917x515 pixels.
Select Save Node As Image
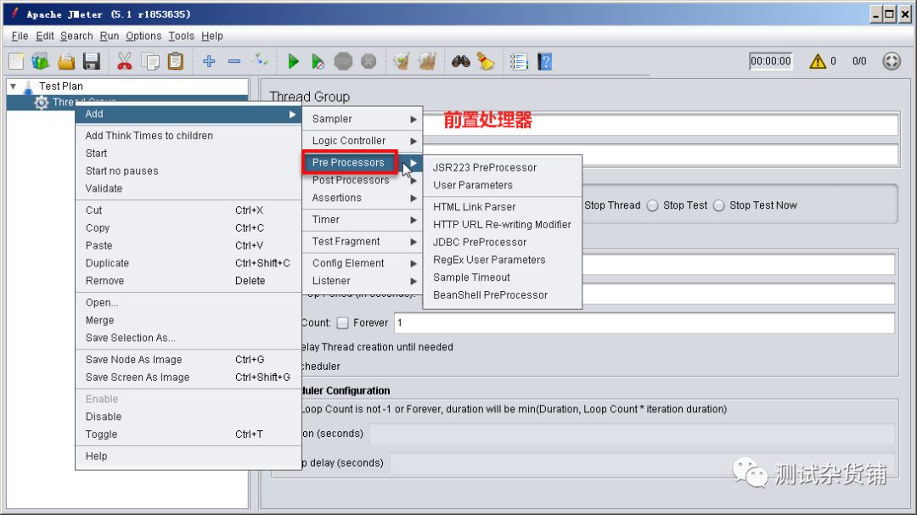point(188,360)
